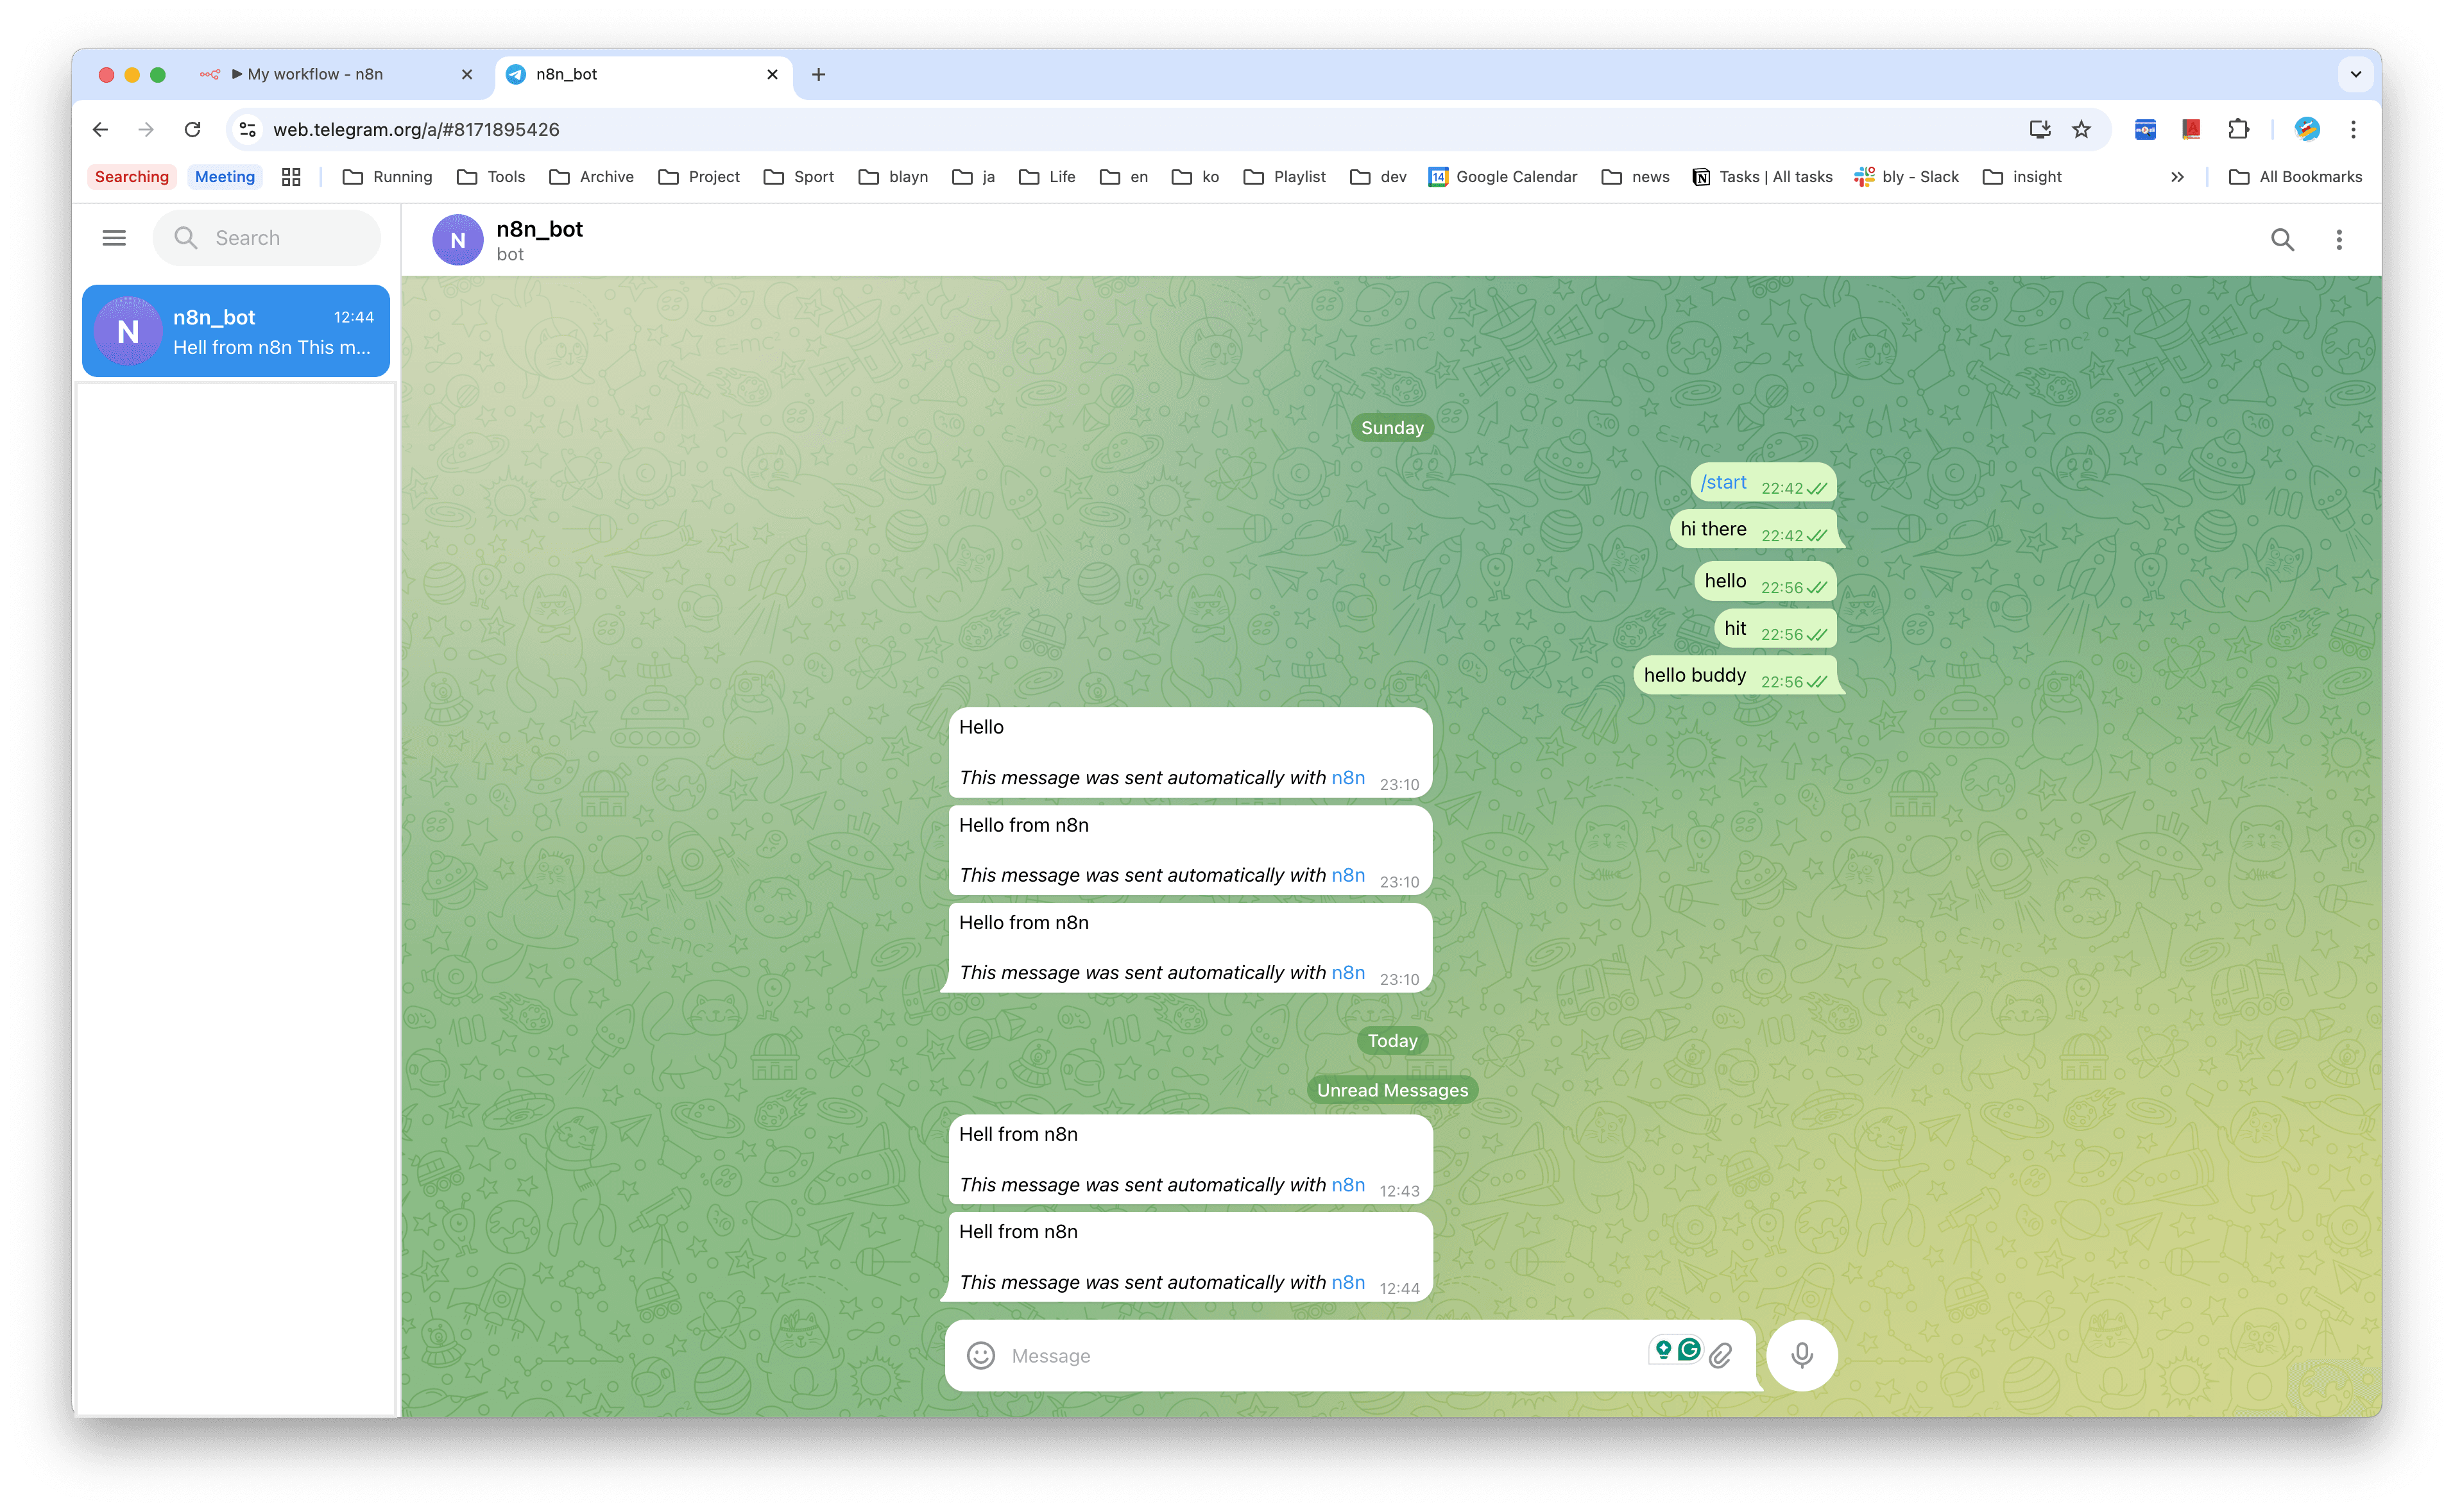
Task: Open n8n link in the 'Hello' 23:10 message
Action: [x=1347, y=778]
